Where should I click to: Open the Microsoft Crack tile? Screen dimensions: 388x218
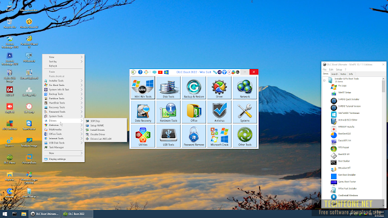[219, 136]
